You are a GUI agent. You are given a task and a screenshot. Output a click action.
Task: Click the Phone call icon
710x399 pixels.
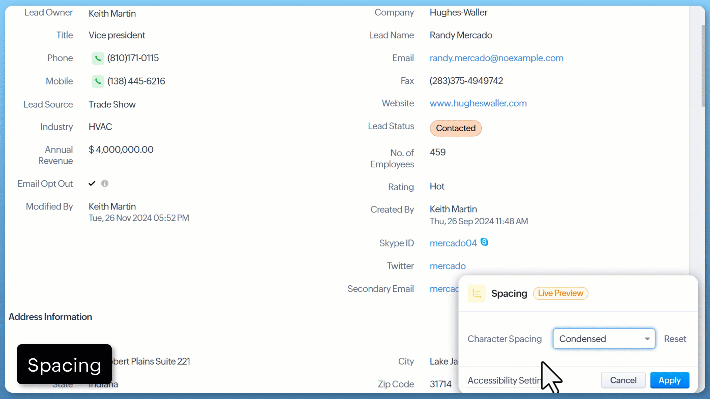[98, 58]
